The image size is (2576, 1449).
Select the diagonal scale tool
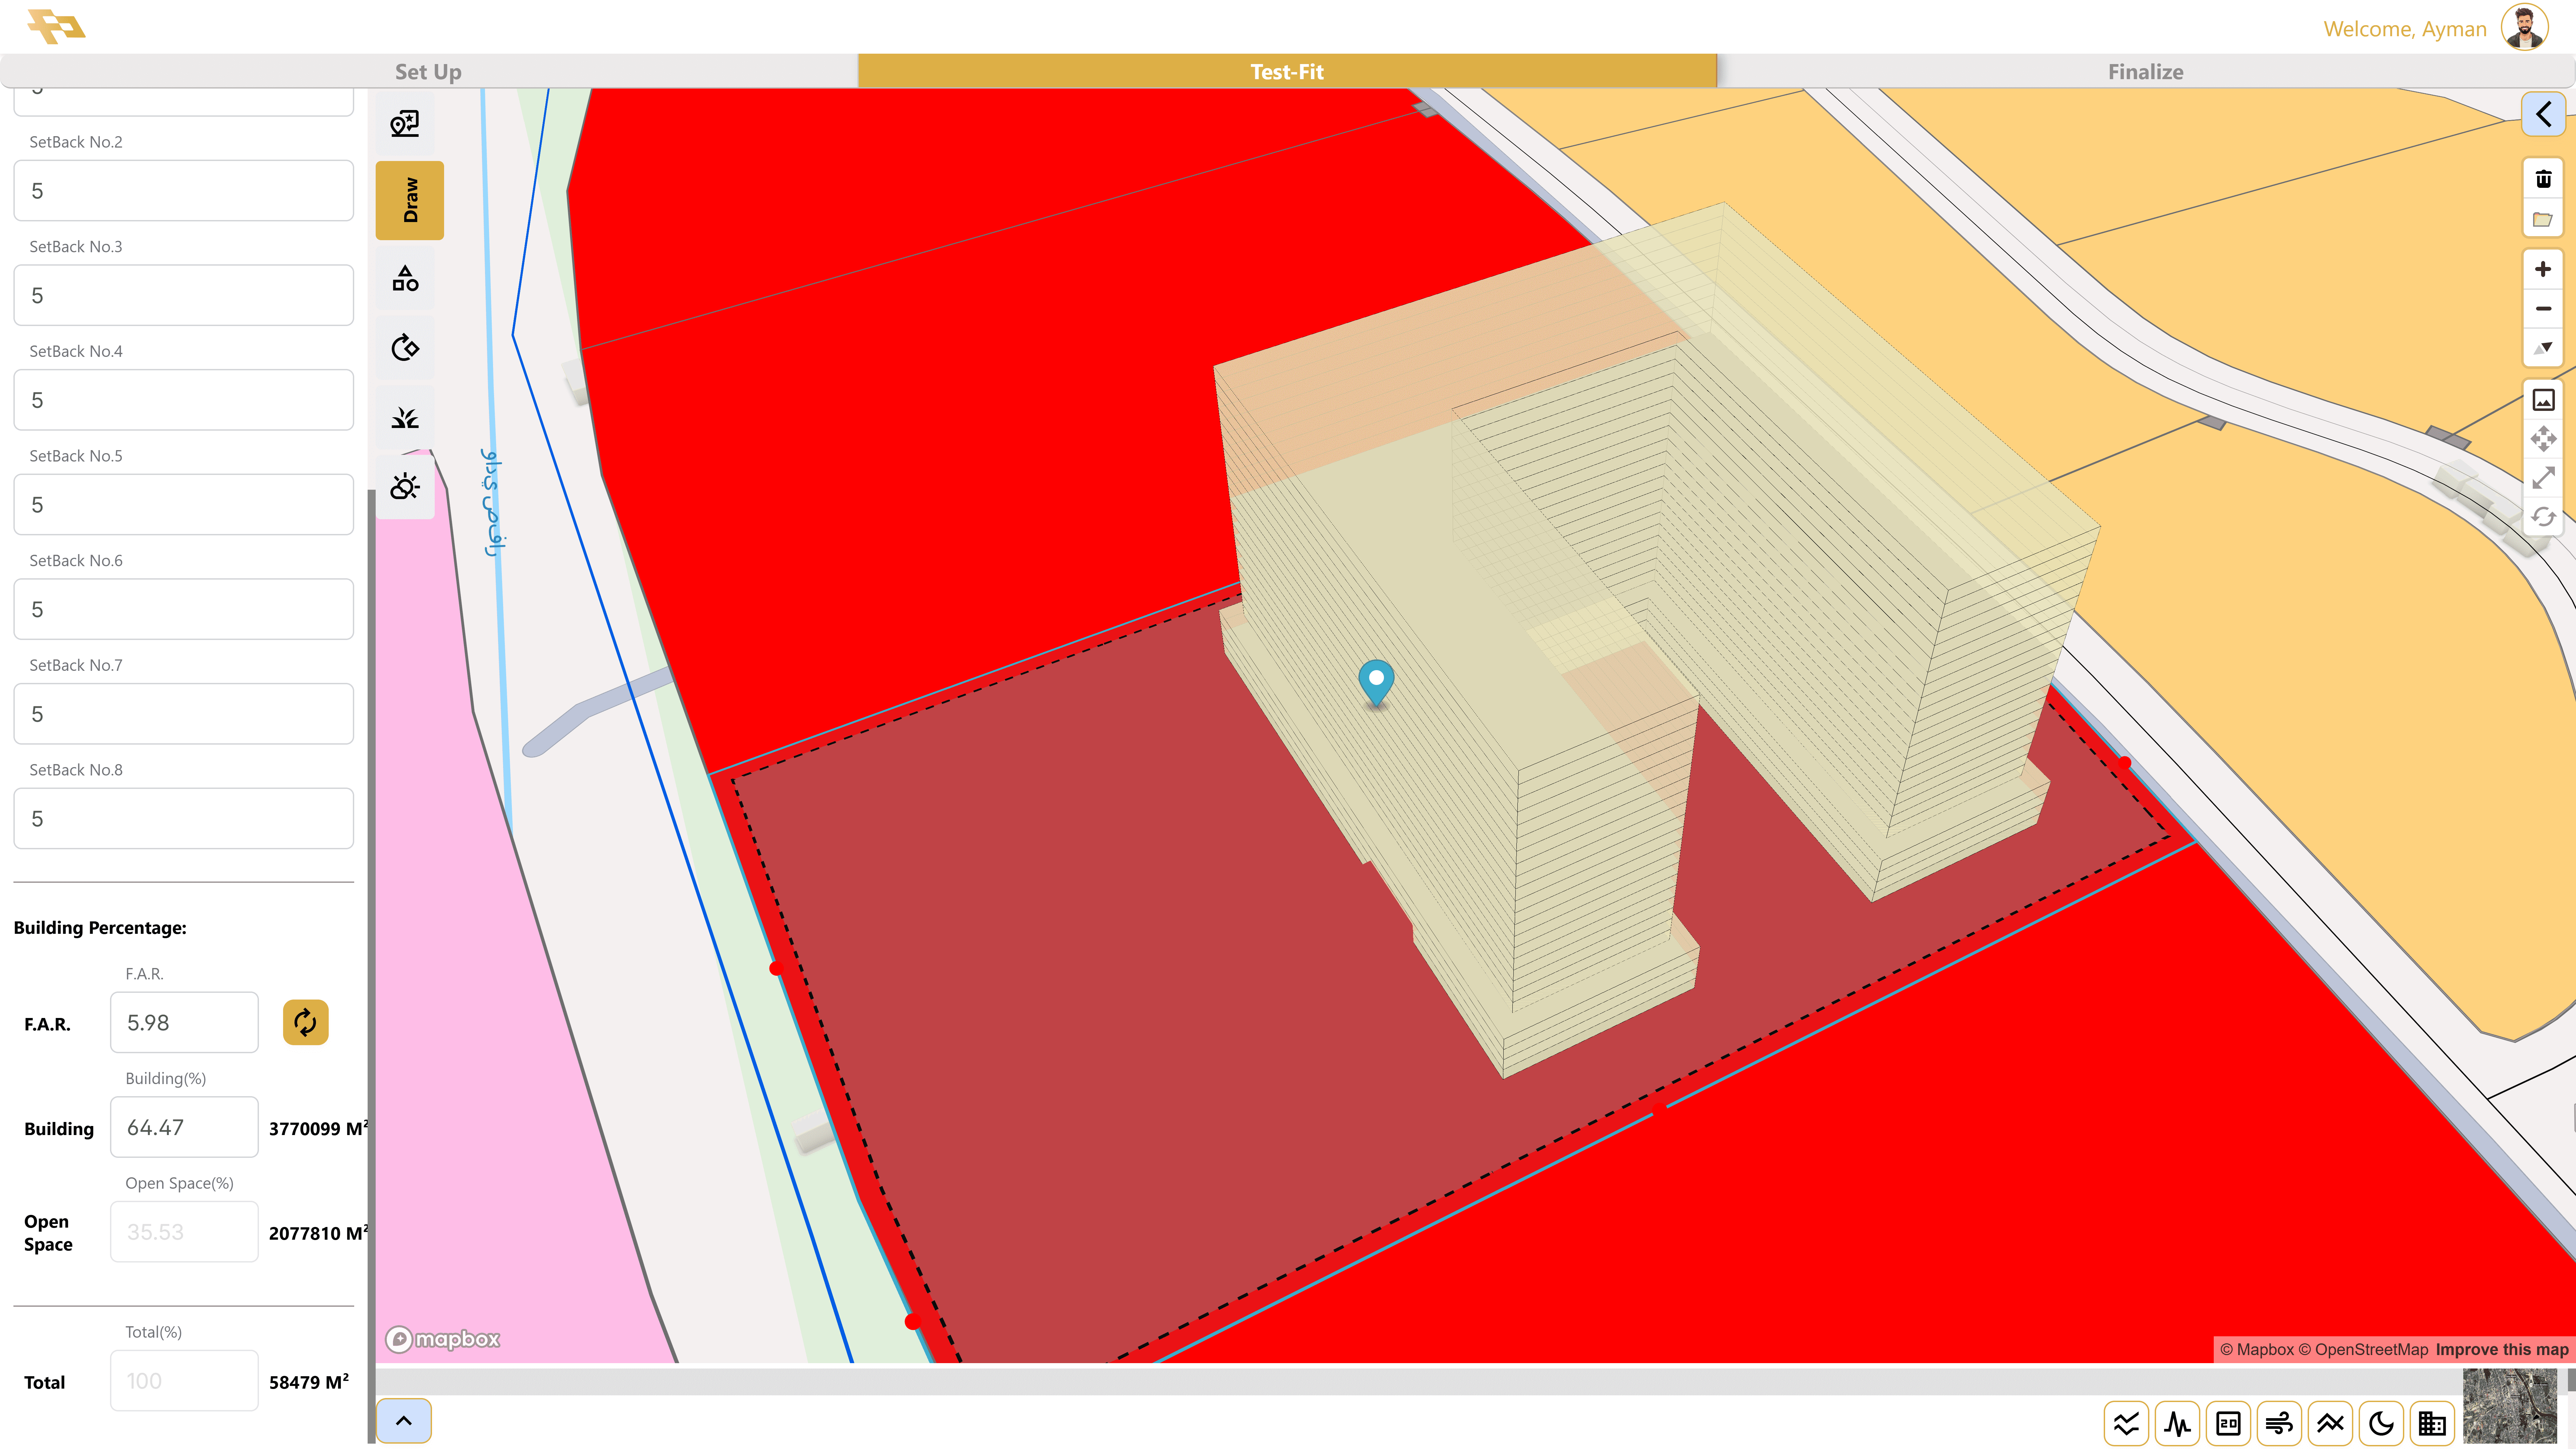[x=2543, y=478]
